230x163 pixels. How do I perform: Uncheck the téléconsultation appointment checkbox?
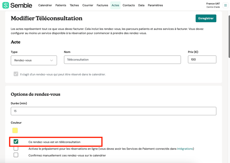(16, 141)
